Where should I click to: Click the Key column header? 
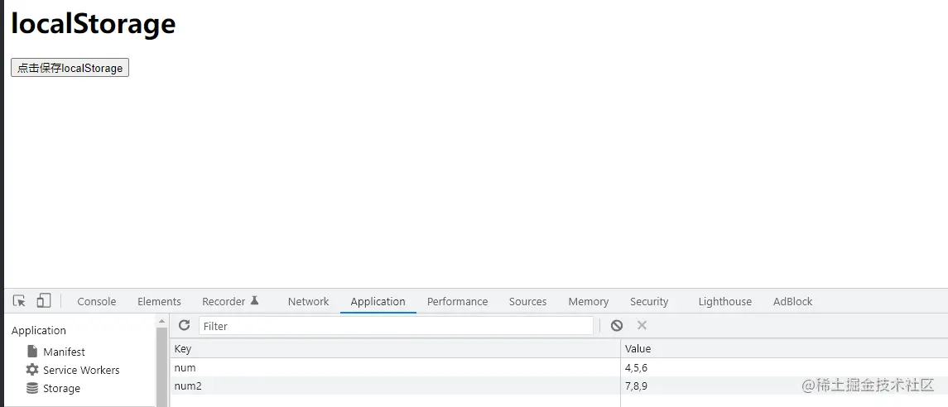(396, 348)
